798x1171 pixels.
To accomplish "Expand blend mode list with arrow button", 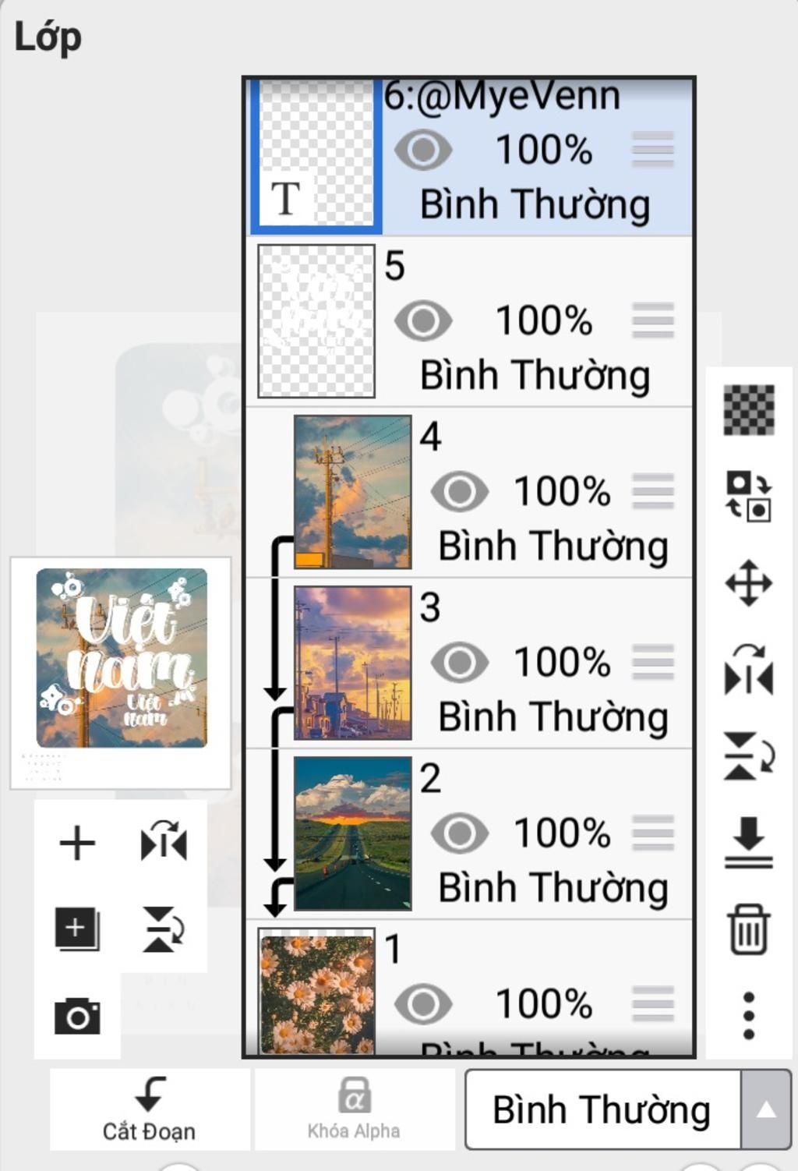I will click(766, 1109).
